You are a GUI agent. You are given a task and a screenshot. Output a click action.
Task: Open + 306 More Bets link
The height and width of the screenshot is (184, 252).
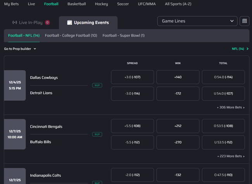231,107
